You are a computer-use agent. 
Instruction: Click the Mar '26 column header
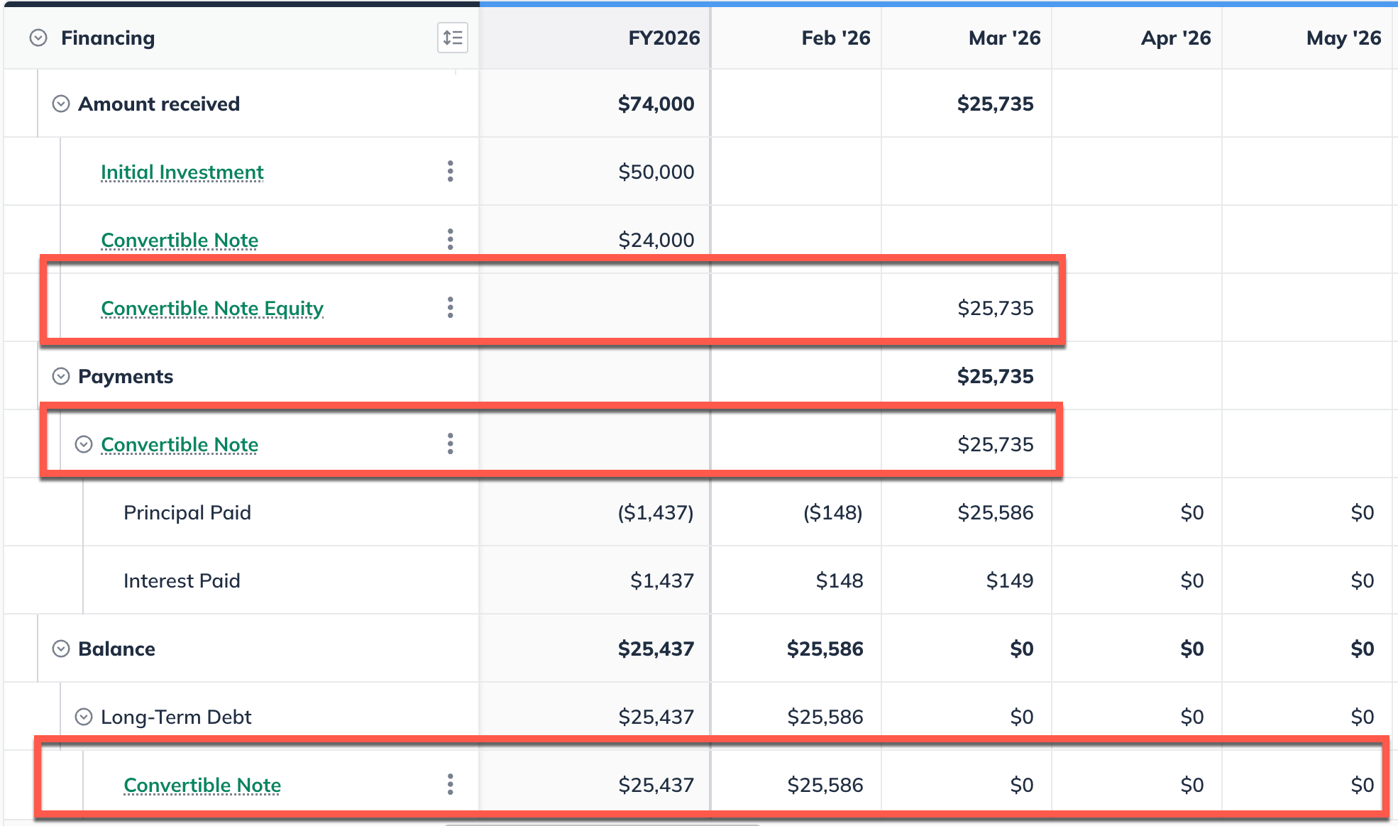(1003, 38)
